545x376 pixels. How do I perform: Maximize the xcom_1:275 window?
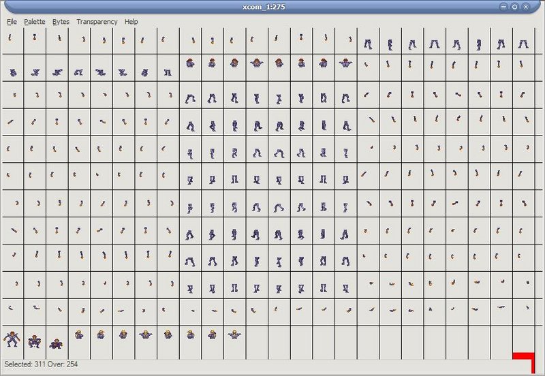pyautogui.click(x=515, y=7)
